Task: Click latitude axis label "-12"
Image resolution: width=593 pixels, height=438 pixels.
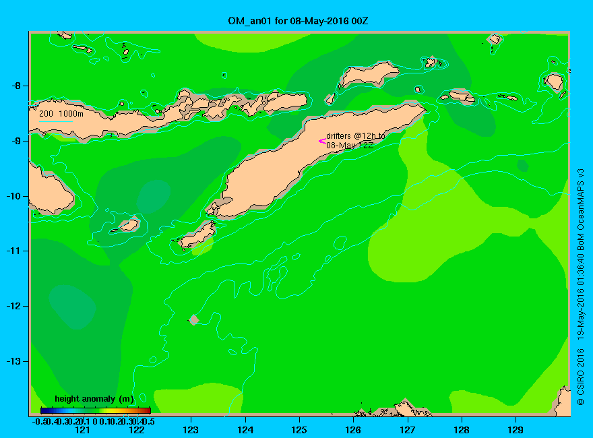Action: tap(13, 306)
